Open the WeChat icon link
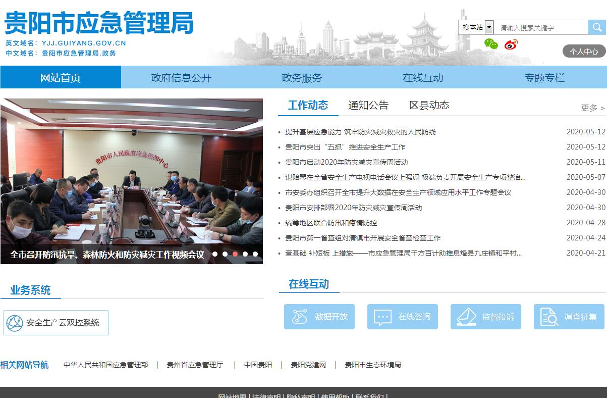The image size is (607, 398). tap(491, 44)
